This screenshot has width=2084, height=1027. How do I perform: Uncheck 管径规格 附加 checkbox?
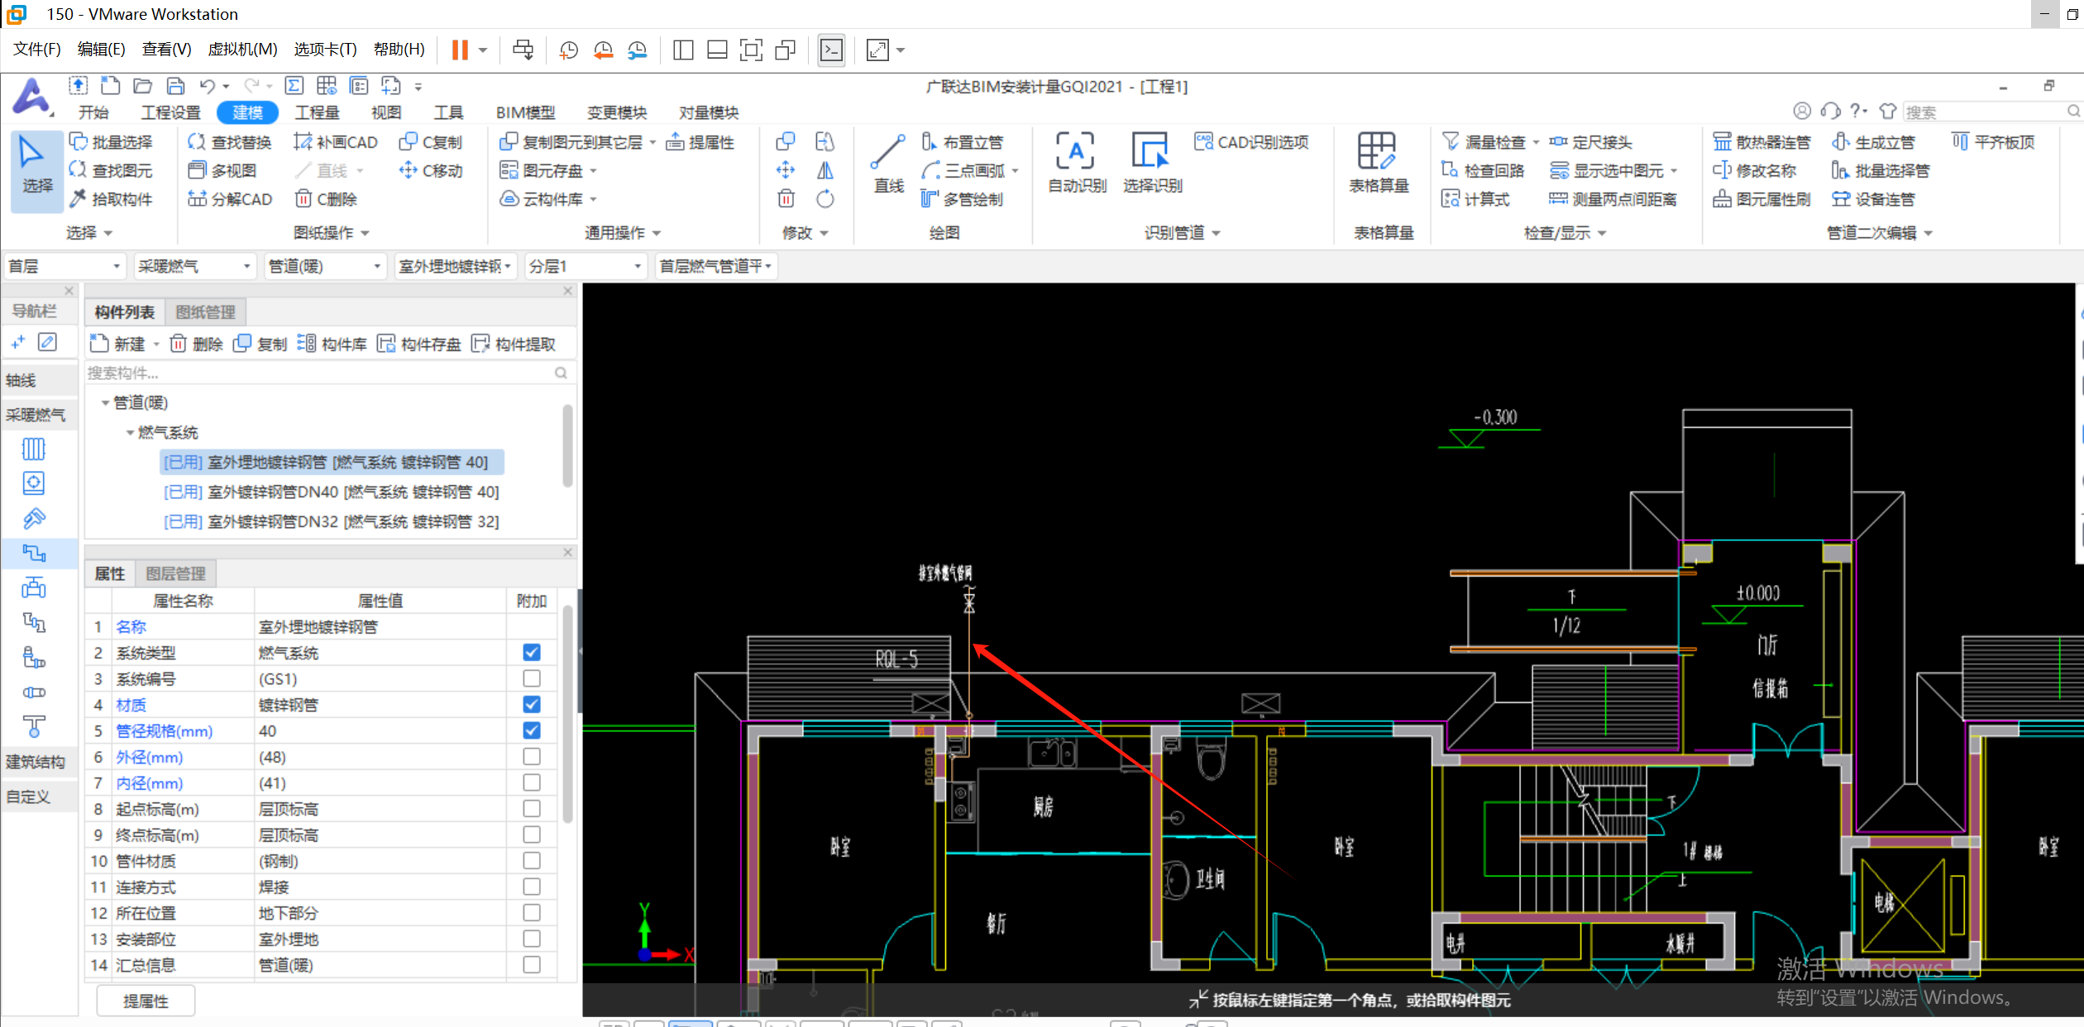coord(532,730)
